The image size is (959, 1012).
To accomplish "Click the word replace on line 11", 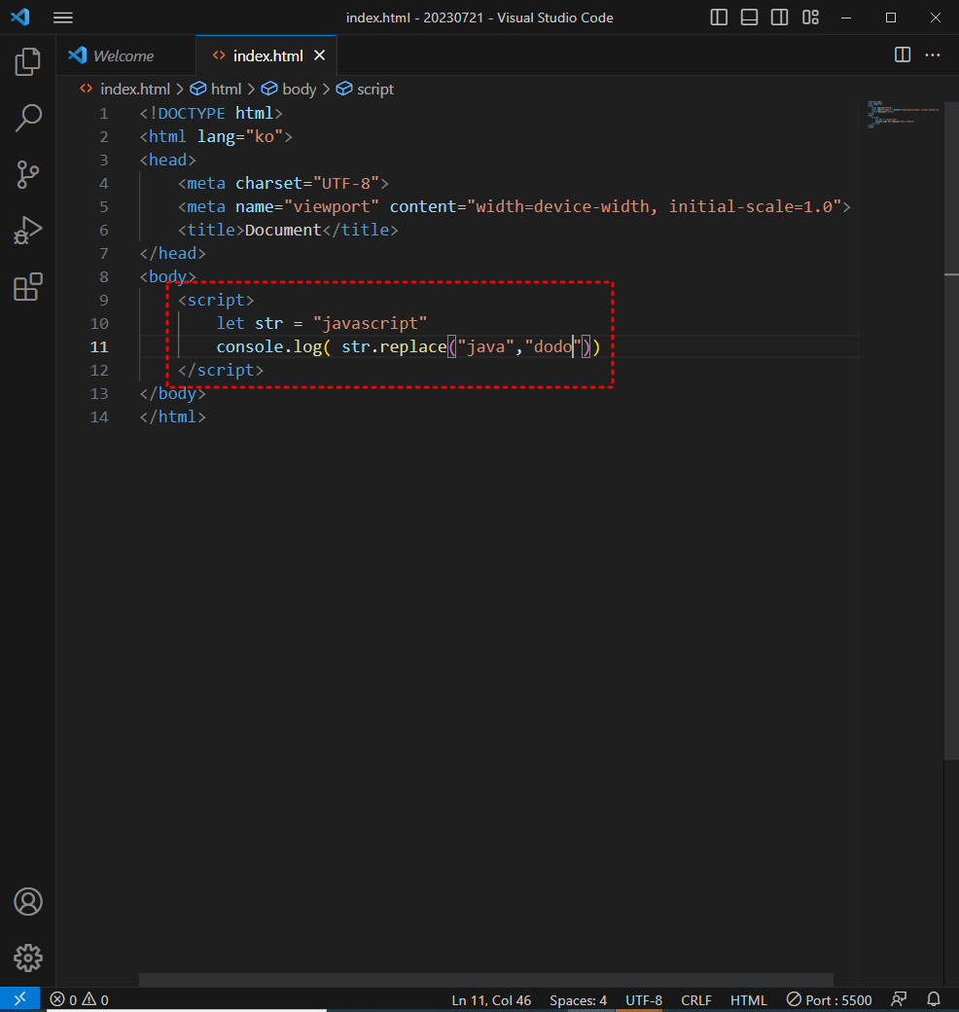I will [x=412, y=346].
